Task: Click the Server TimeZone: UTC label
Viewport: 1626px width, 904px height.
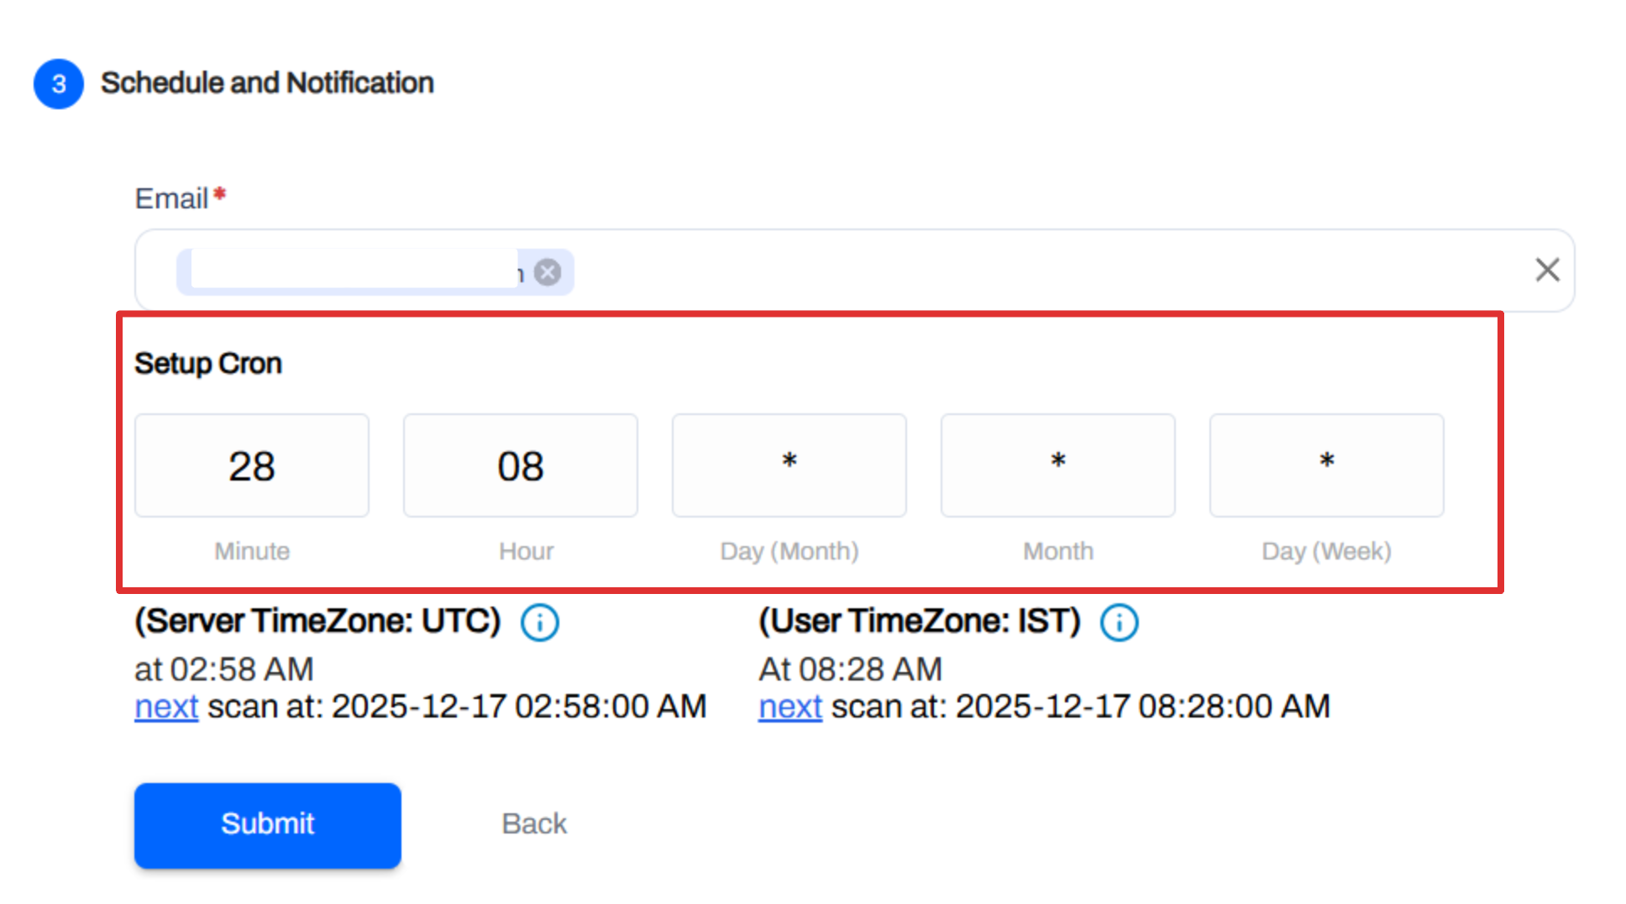Action: pyautogui.click(x=317, y=622)
